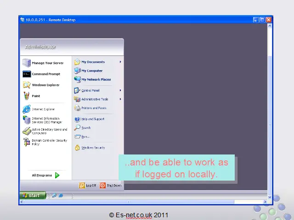Expand Control Panel submenu arrow
Viewport: 294px width, 220px height.
120,90
